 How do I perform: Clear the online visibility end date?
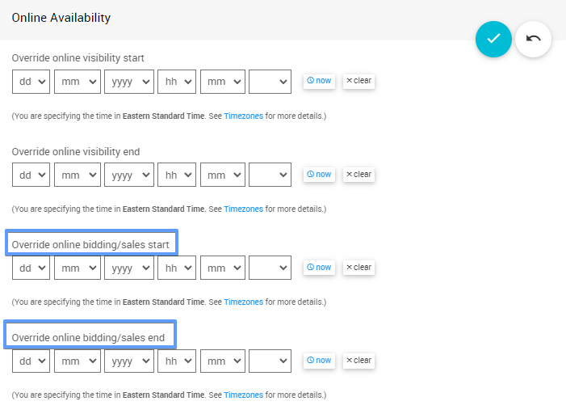[358, 174]
